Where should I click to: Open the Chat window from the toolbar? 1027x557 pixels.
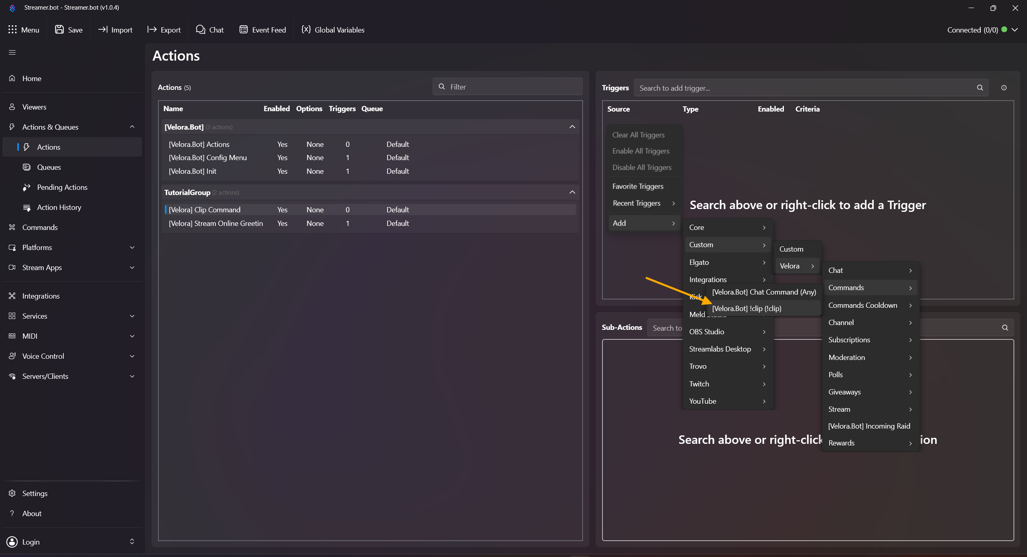click(209, 30)
